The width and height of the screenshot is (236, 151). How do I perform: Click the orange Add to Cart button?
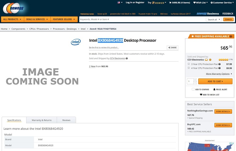coord(215,81)
